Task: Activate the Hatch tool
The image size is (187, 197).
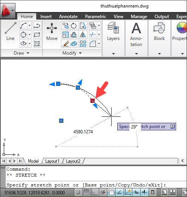Action: (37, 43)
